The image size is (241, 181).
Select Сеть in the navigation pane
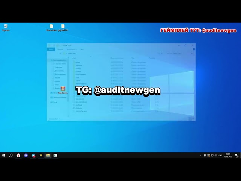click(54, 102)
